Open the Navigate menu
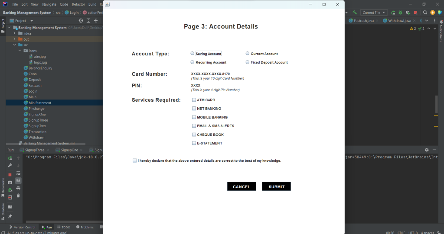Viewport: 444px width, 234px height. [x=49, y=4]
